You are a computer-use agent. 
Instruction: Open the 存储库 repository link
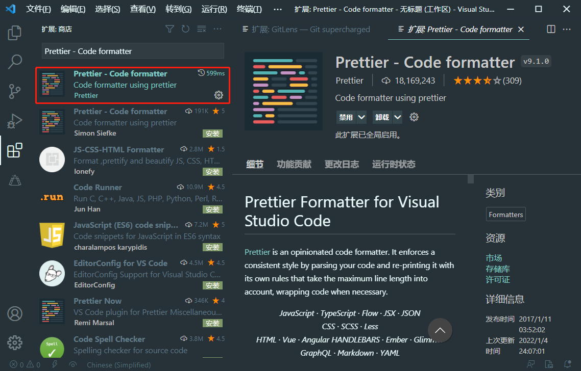[x=498, y=269]
